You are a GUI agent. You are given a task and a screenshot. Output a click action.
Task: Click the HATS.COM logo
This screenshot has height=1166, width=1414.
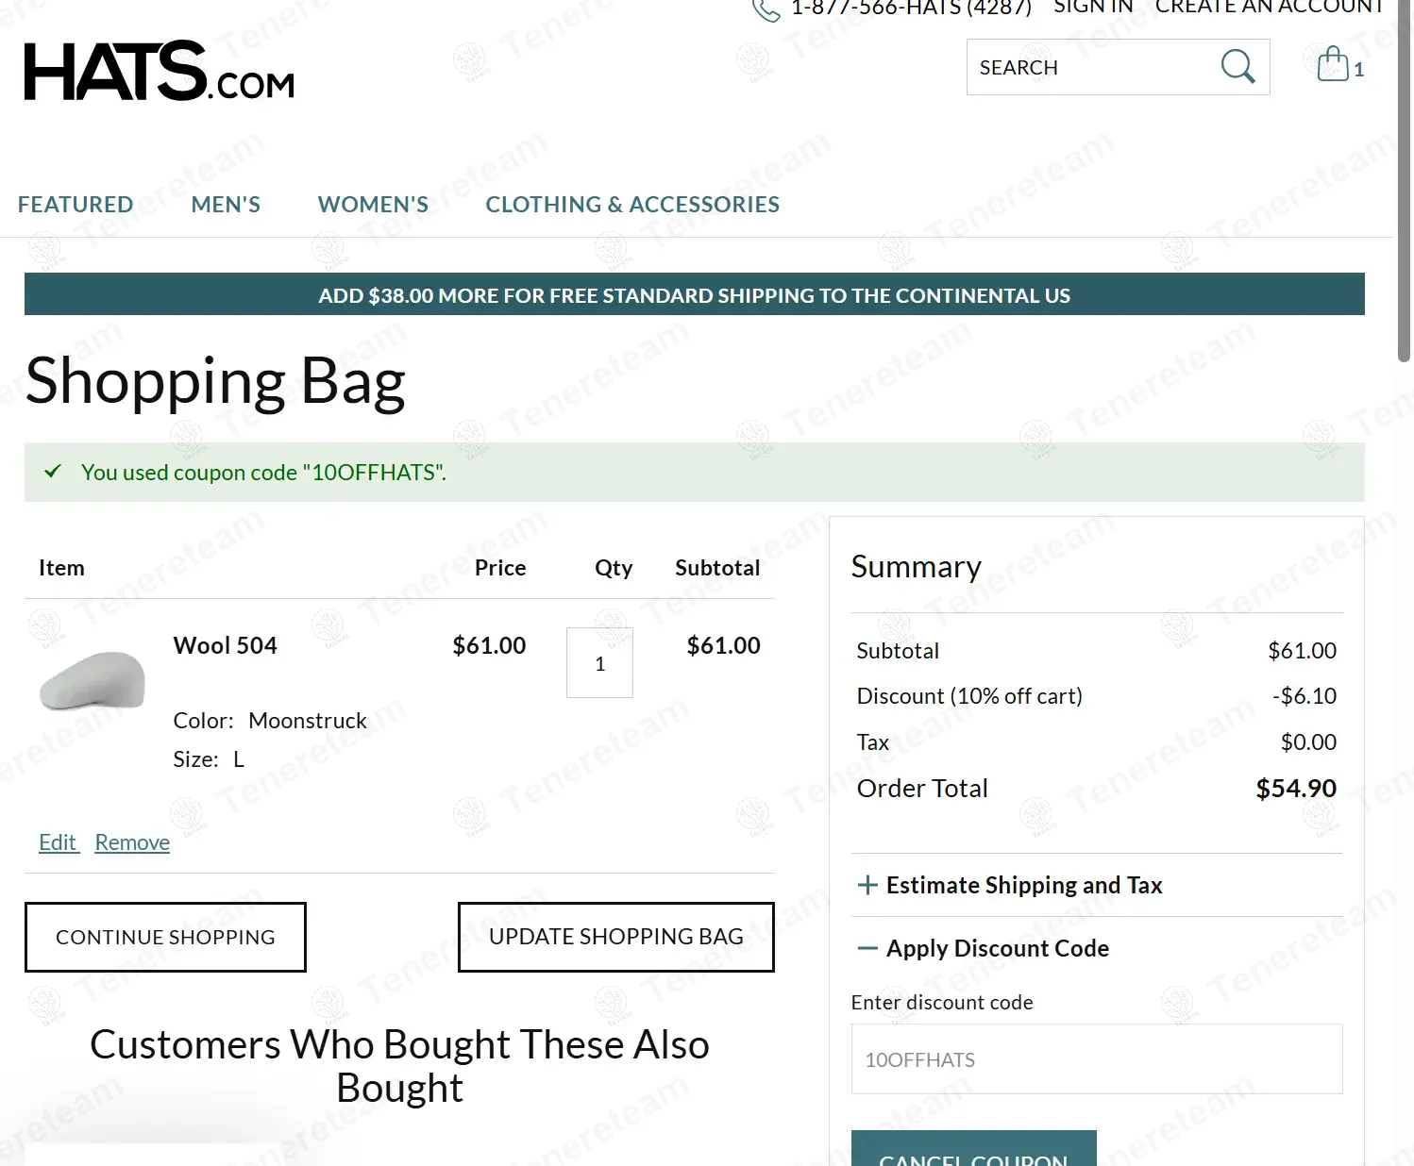[x=159, y=71]
